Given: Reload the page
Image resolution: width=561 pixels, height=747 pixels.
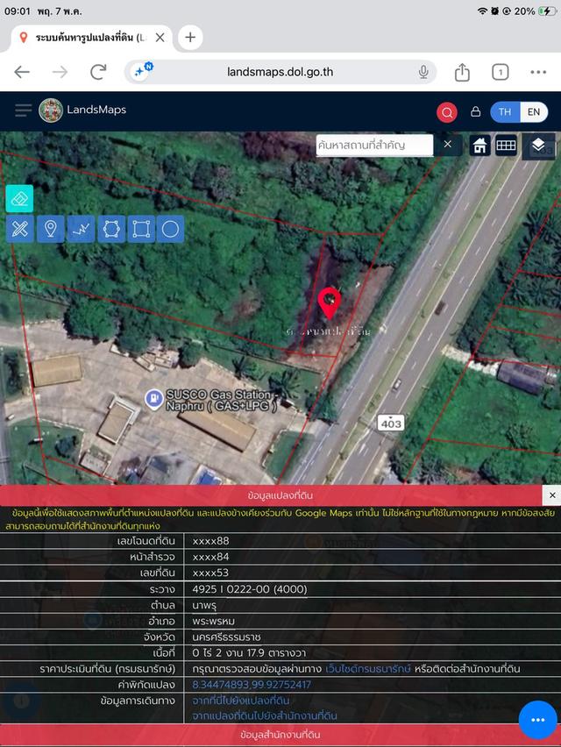Looking at the screenshot, I should [x=98, y=72].
